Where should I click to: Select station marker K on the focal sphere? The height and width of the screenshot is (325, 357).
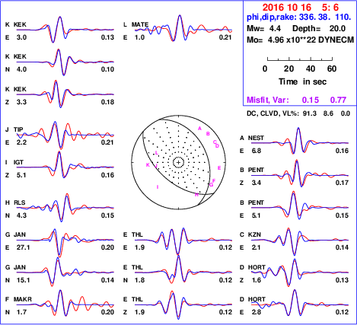point(148,165)
